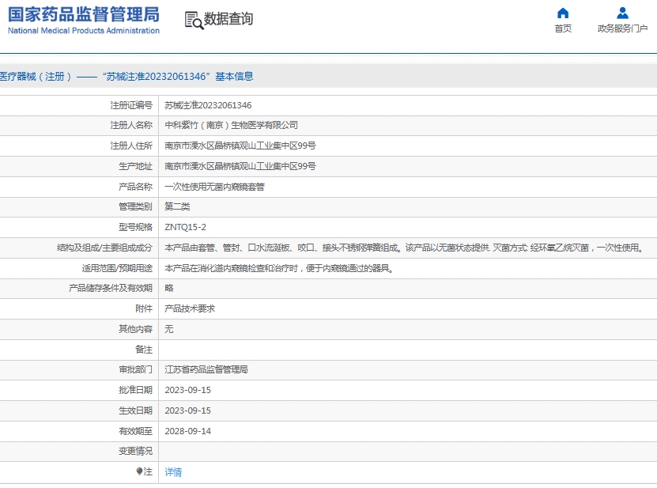This screenshot has width=657, height=488.
Task: Click the 产品技术要求 value
Action: [x=190, y=308]
